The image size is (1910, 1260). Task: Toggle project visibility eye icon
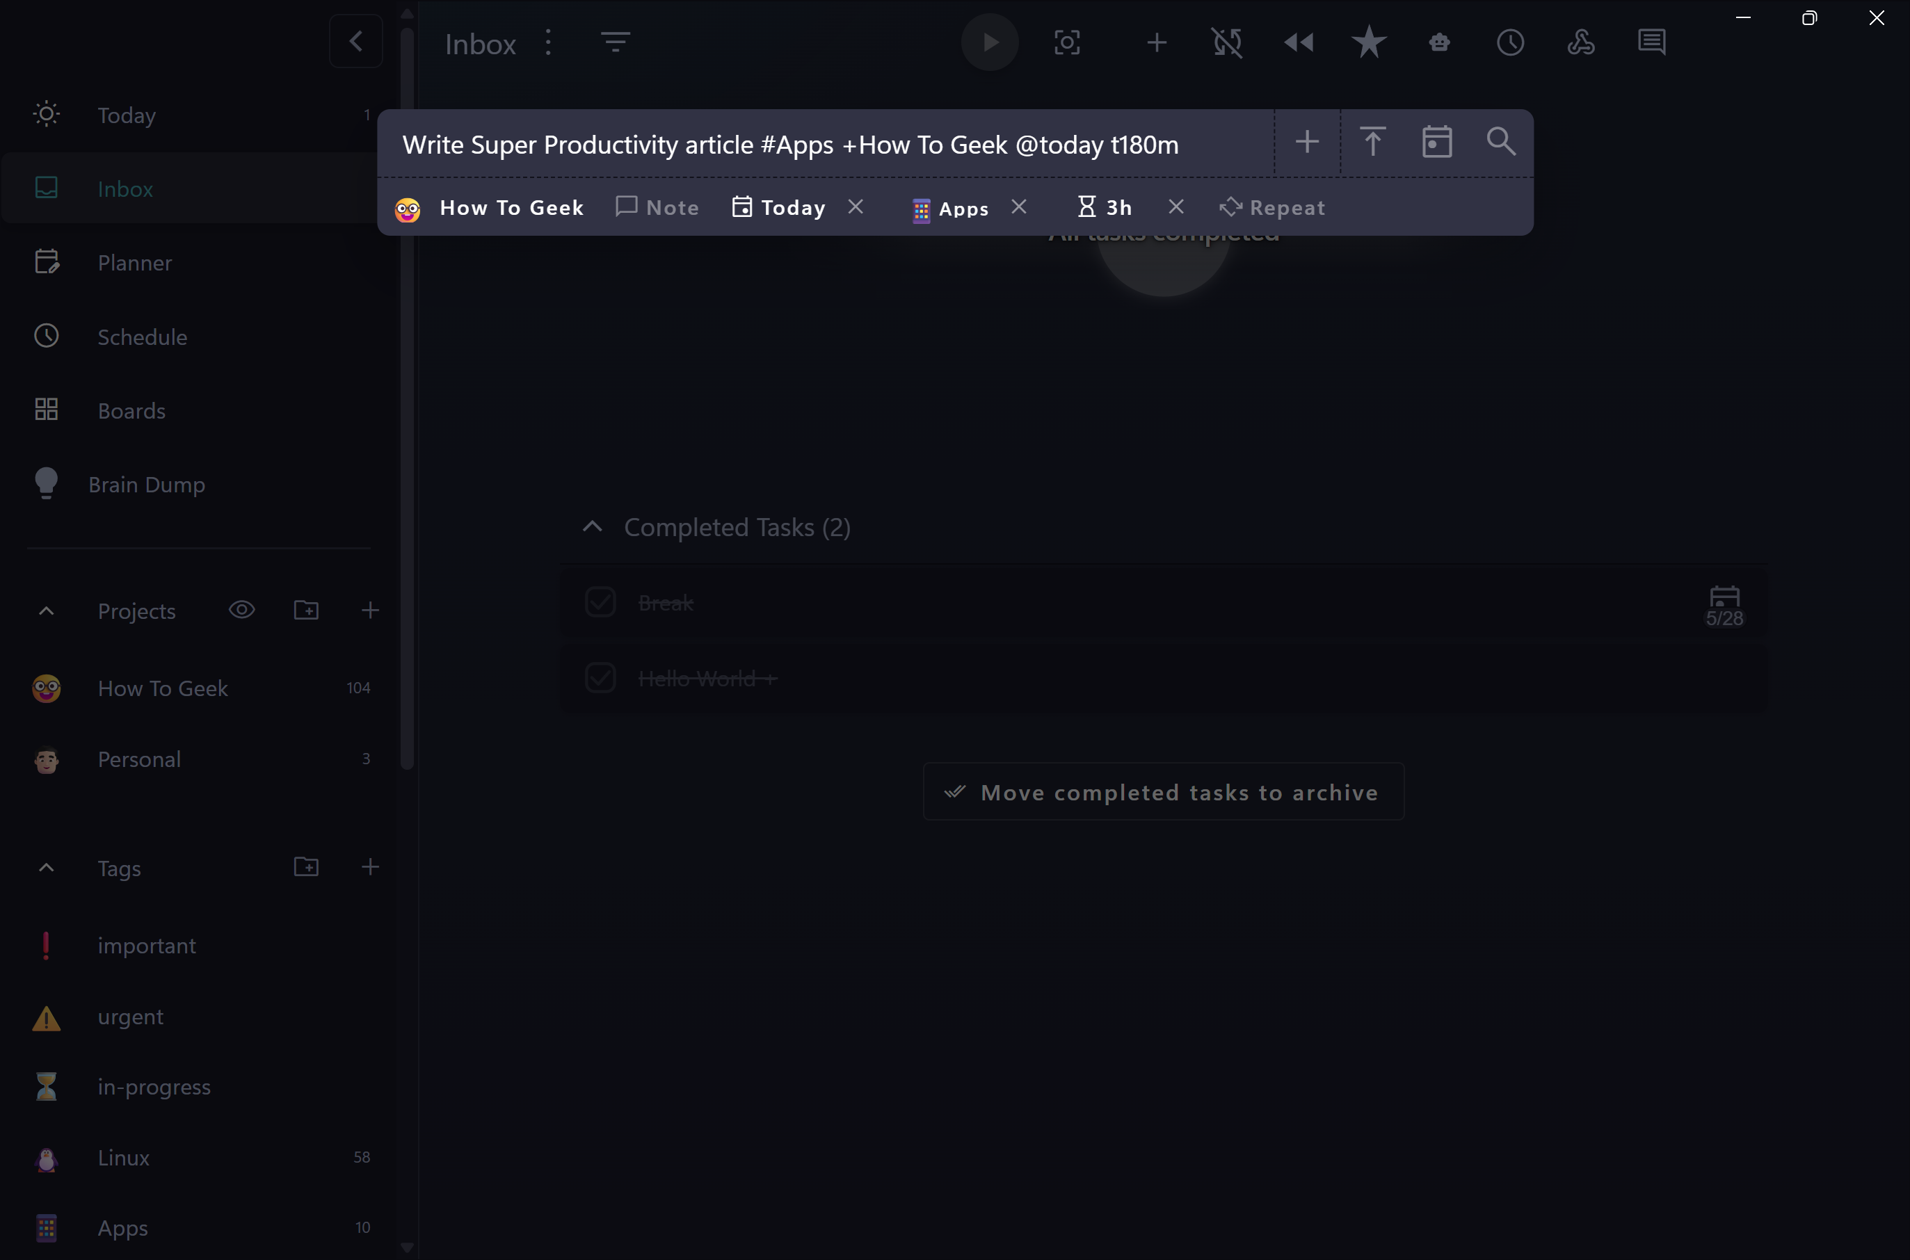pos(241,610)
